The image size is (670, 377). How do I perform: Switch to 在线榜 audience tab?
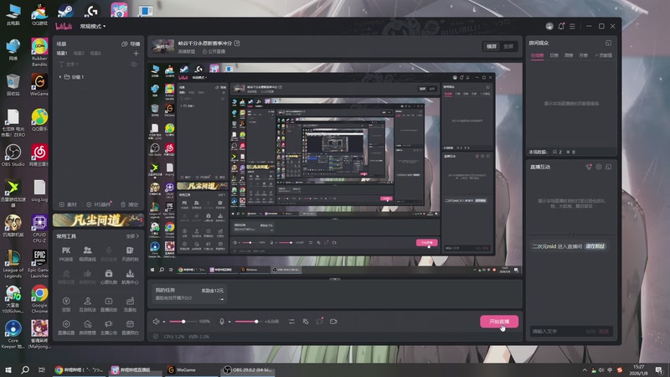537,55
